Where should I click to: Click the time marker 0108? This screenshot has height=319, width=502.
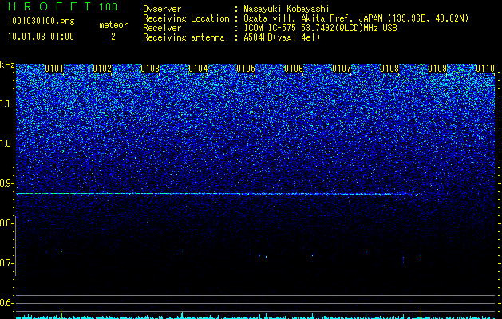(389, 69)
